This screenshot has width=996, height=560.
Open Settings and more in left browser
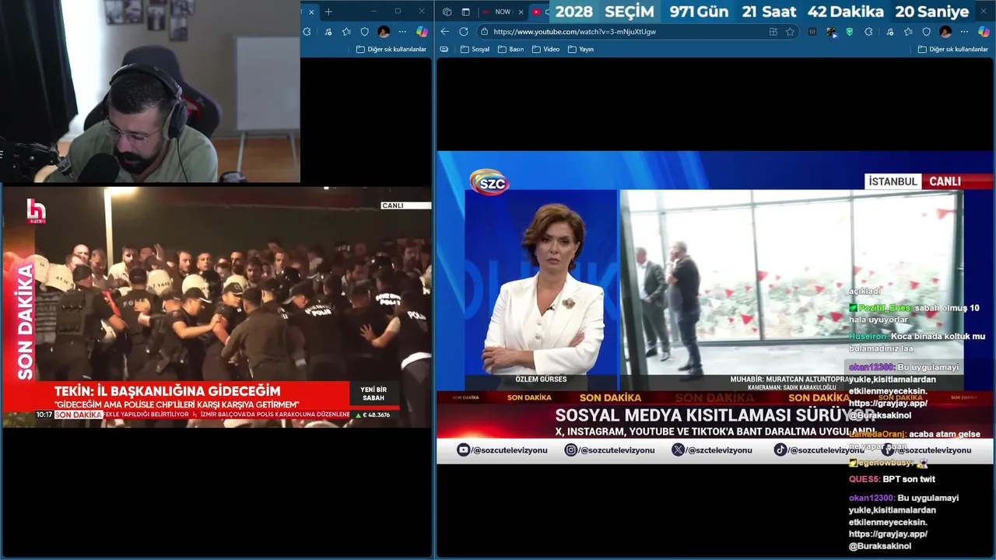click(402, 32)
